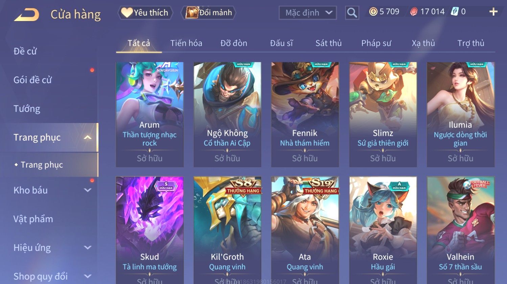The height and width of the screenshot is (284, 507).
Task: Click the blue voucher ticket icon
Action: tap(455, 12)
